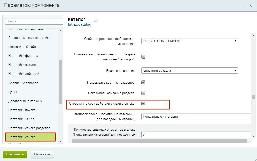Focus the Поиск search field
This screenshot has height=161, width=257.
tap(34, 21)
